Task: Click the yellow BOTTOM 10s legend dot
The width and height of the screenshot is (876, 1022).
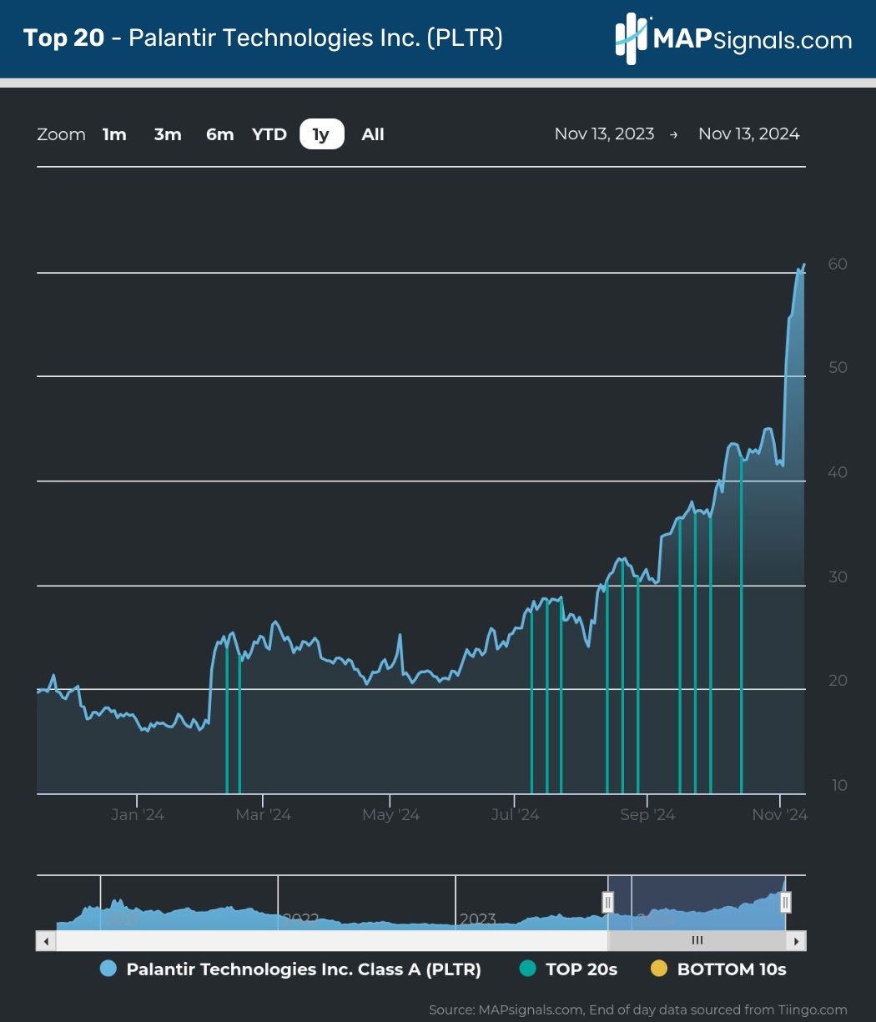Action: 659,969
